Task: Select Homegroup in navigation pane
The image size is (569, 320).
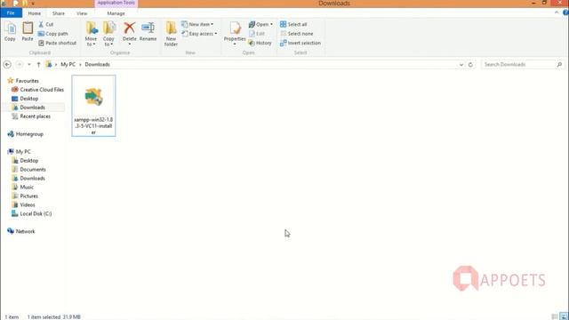Action: click(25, 134)
